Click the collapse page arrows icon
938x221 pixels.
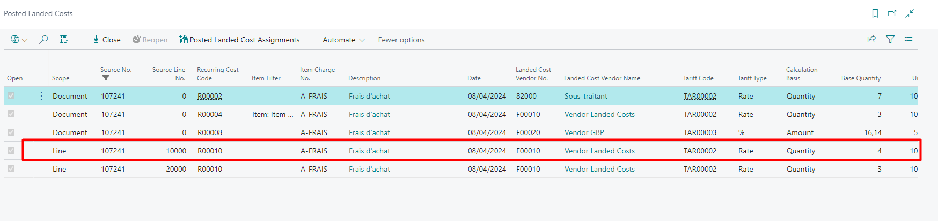click(x=910, y=13)
